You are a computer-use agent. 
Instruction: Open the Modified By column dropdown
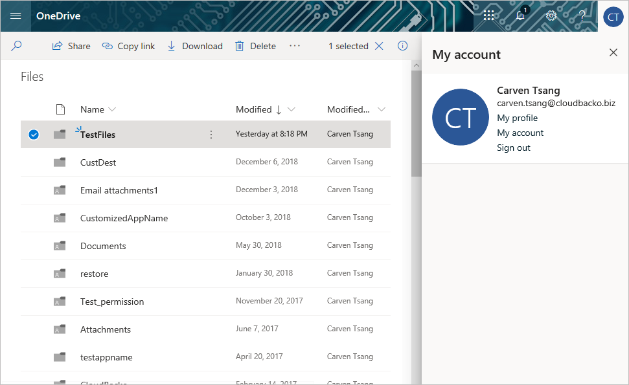click(x=381, y=109)
